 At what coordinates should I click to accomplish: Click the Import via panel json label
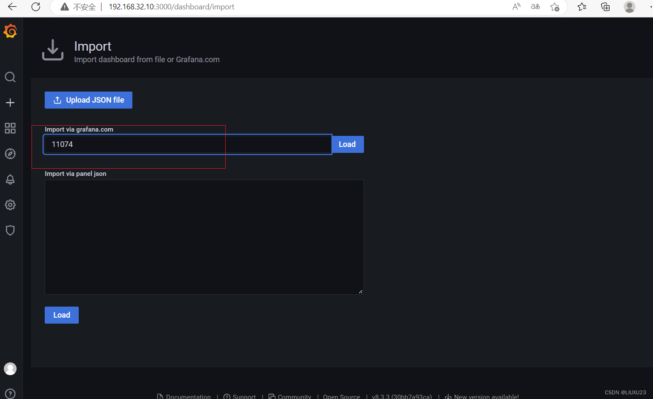76,174
